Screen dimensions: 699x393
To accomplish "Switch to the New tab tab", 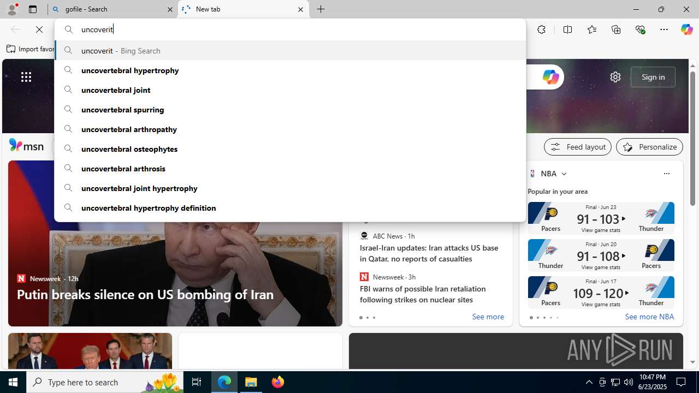I will click(244, 9).
